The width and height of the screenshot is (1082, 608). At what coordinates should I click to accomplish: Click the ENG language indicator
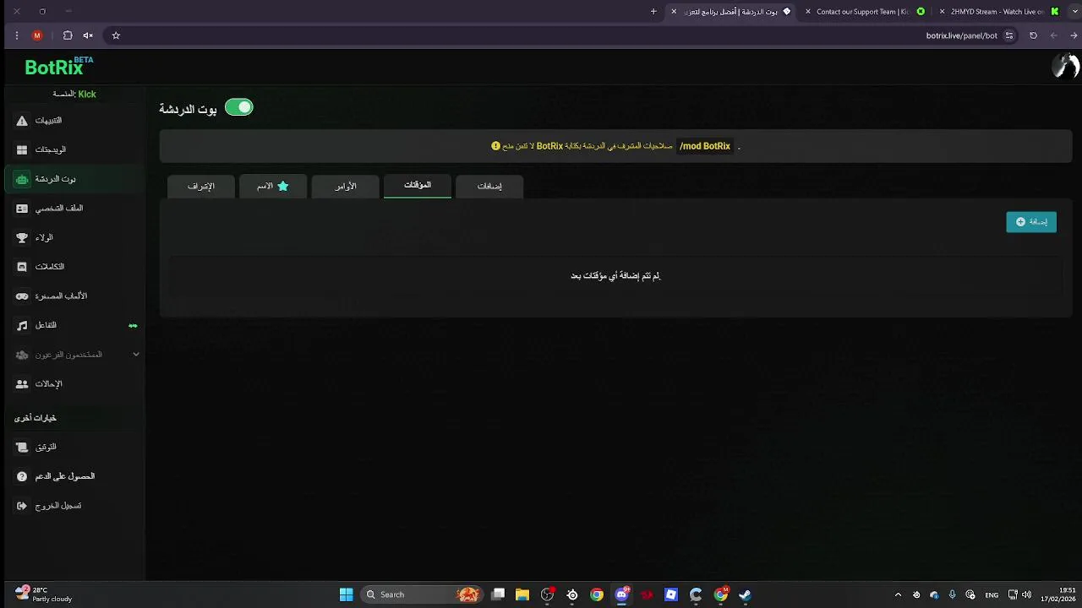(x=992, y=594)
